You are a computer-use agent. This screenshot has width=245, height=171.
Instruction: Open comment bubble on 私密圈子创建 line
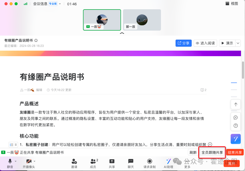coord(210,144)
